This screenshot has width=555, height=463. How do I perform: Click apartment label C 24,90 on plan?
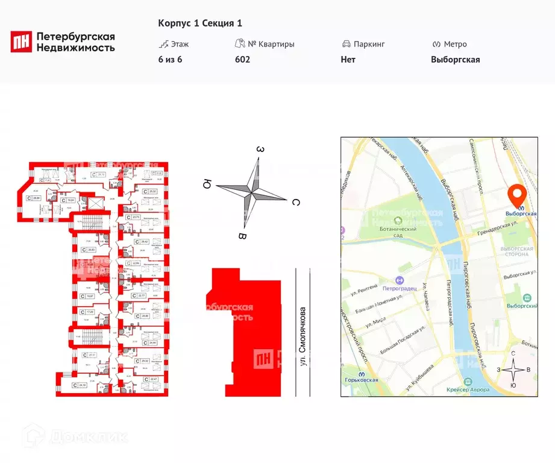tap(149, 343)
